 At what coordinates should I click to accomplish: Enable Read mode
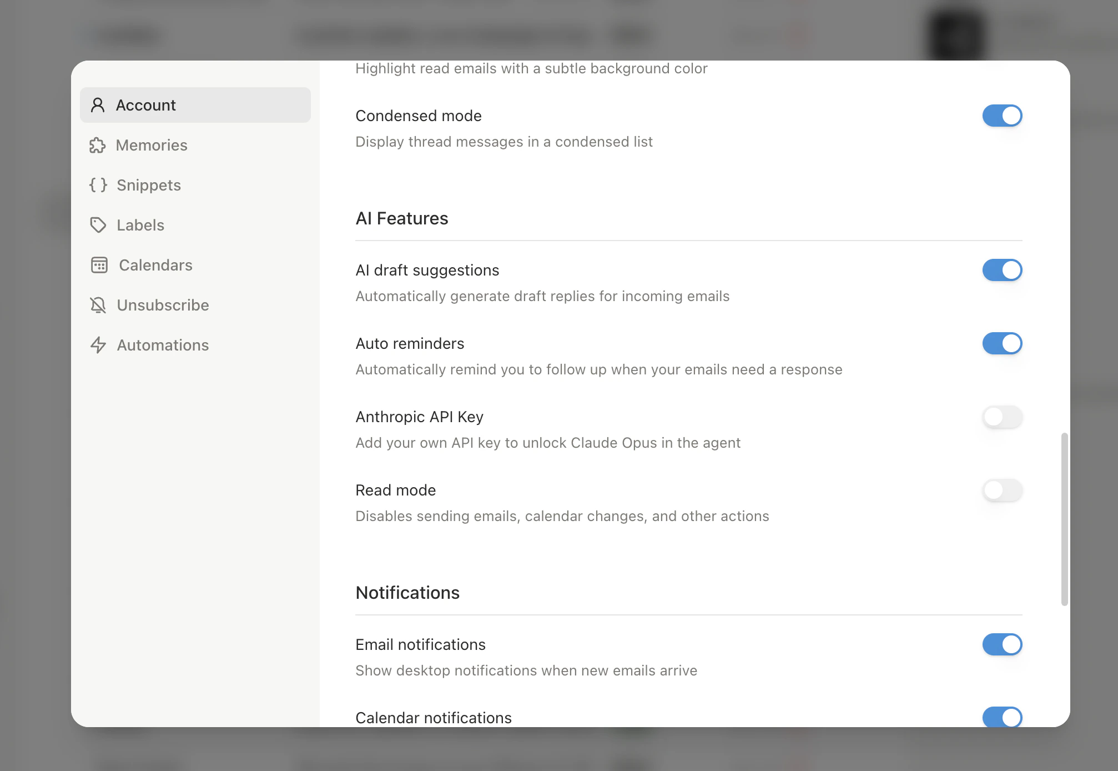[x=1002, y=490]
